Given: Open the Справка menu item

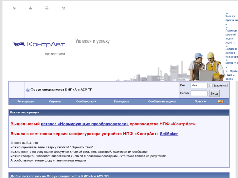Looking at the screenshot, I should coord(55,102).
